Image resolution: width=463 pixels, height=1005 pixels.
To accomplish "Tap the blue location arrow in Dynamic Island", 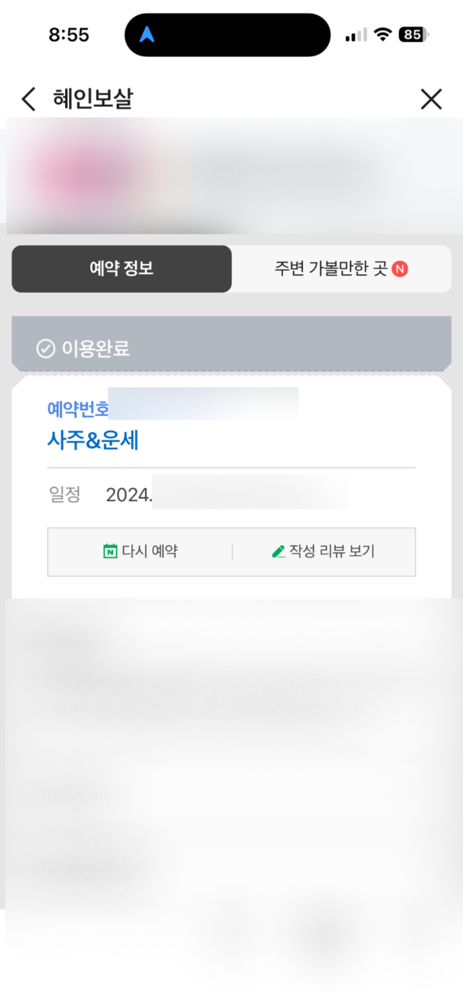I will (x=147, y=35).
